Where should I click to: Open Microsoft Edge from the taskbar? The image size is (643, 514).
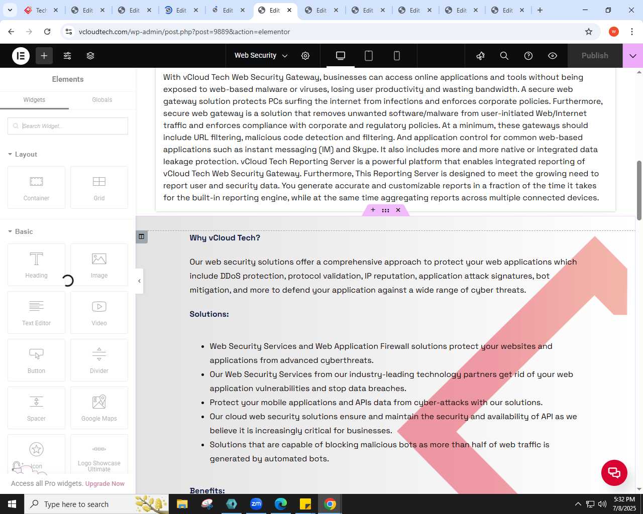click(x=281, y=504)
